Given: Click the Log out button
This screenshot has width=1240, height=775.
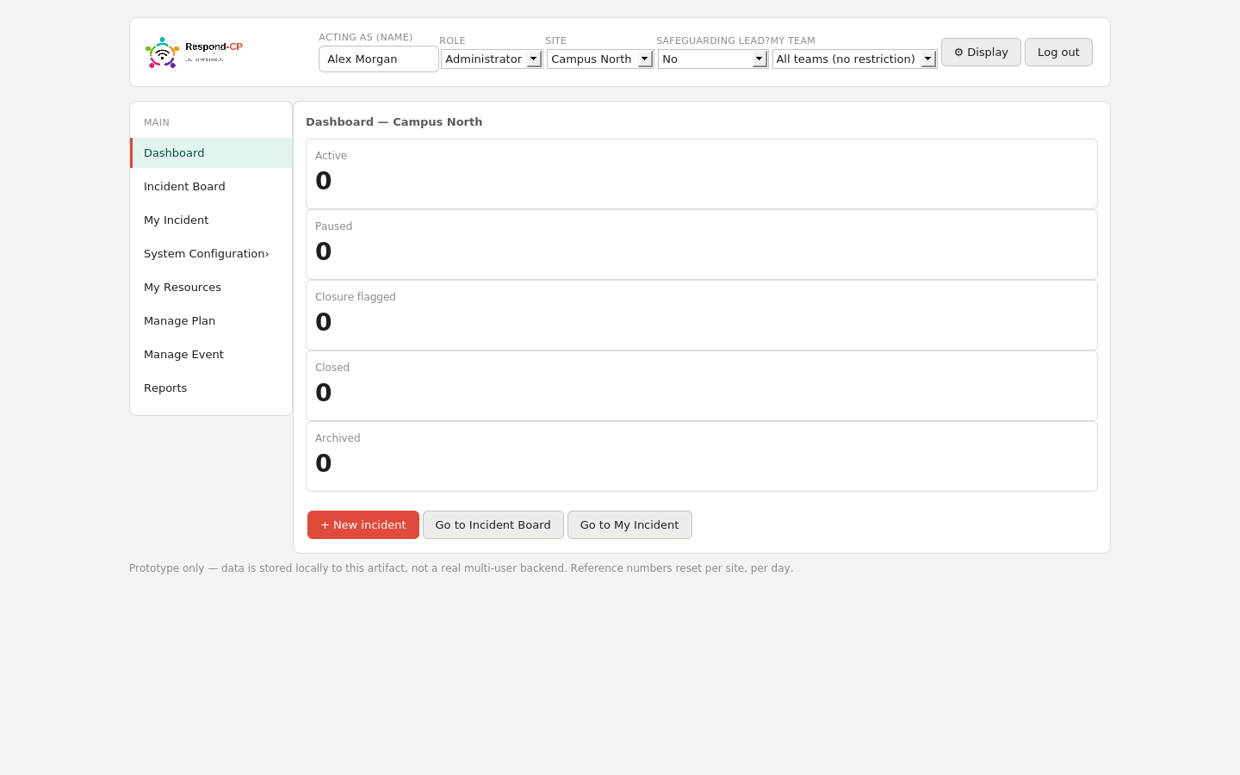Looking at the screenshot, I should [x=1058, y=52].
